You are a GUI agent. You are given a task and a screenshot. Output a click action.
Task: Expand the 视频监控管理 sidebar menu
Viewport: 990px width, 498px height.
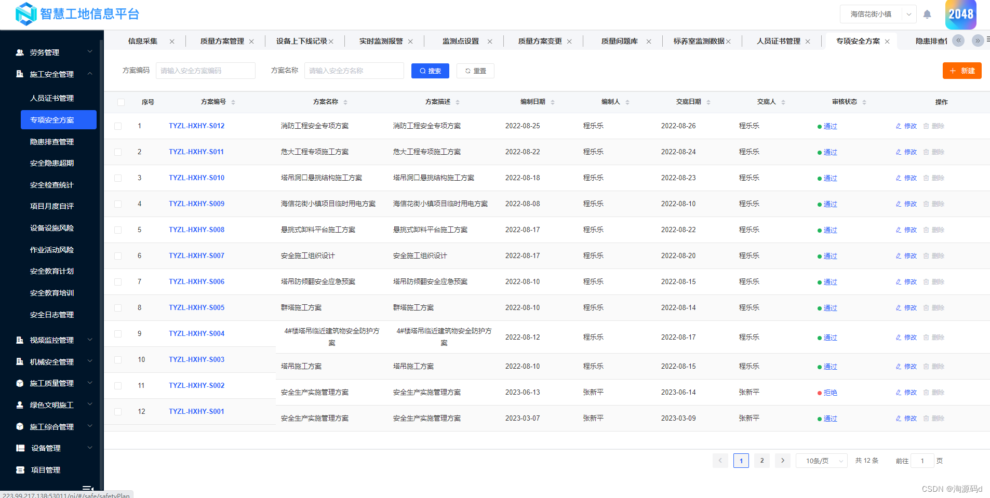(x=52, y=340)
